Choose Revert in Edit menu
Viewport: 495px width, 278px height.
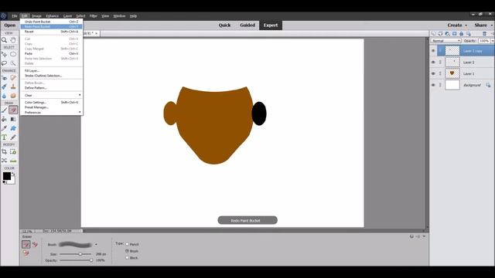click(52, 32)
